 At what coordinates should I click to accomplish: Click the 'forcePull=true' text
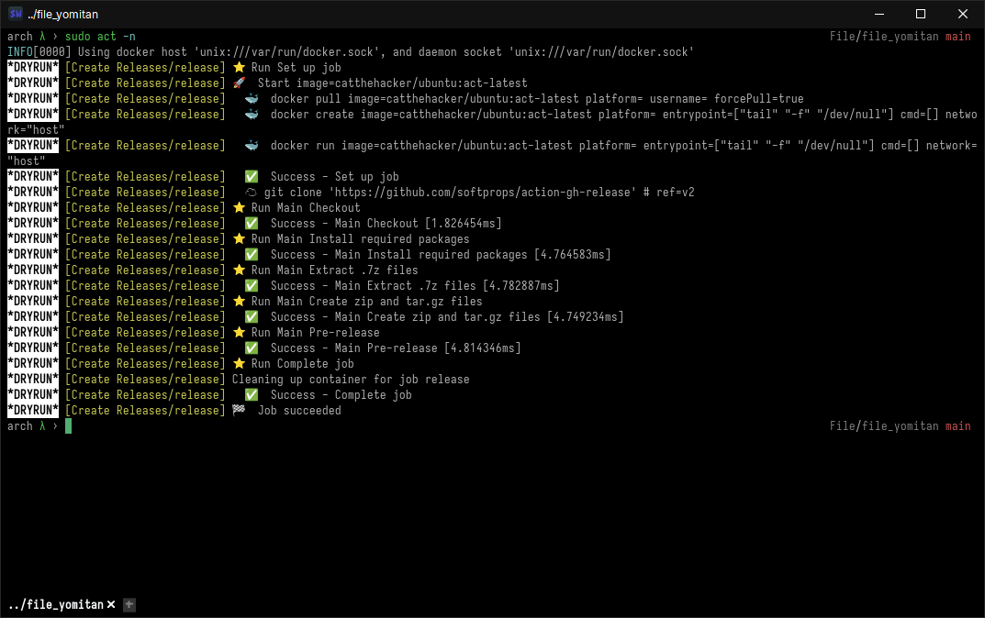(x=759, y=99)
